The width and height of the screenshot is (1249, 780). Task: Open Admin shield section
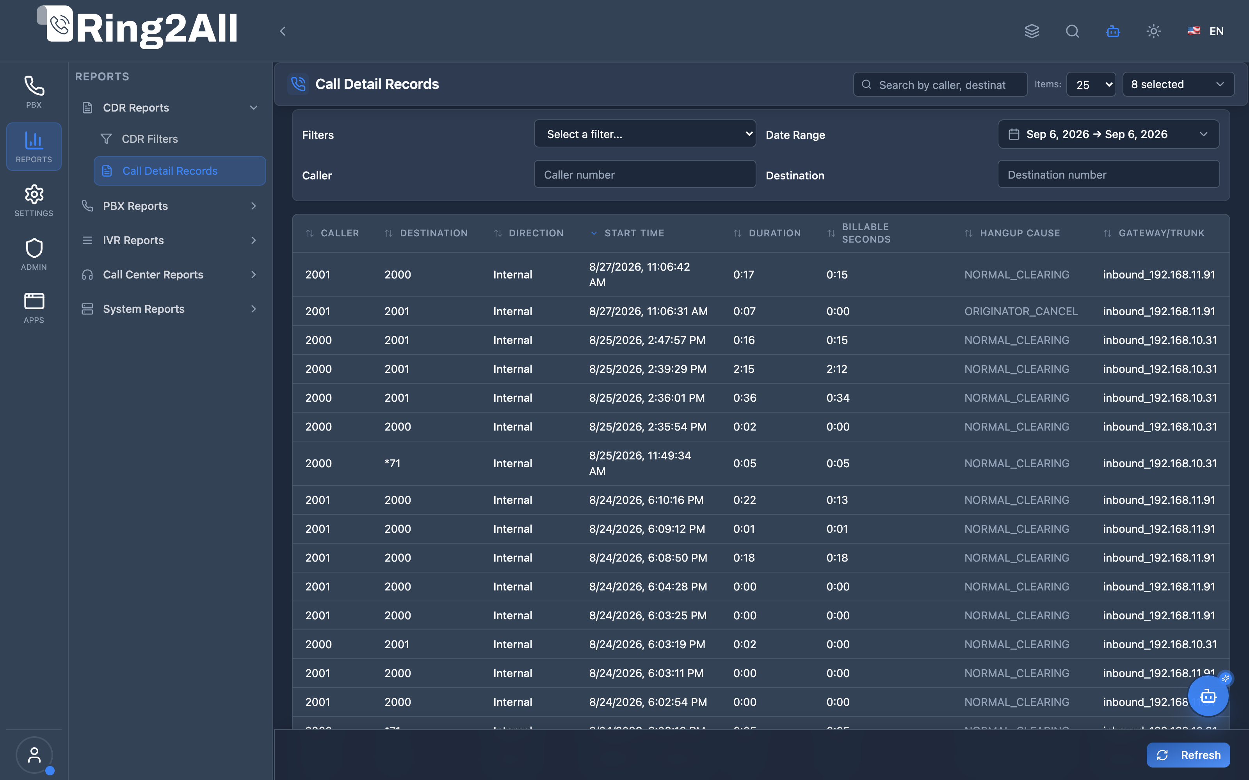tap(34, 254)
